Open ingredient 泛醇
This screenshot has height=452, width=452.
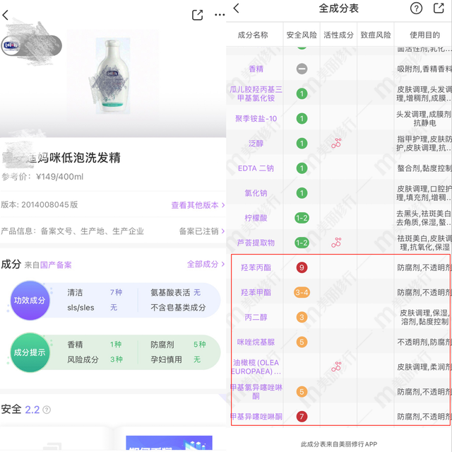coord(256,144)
